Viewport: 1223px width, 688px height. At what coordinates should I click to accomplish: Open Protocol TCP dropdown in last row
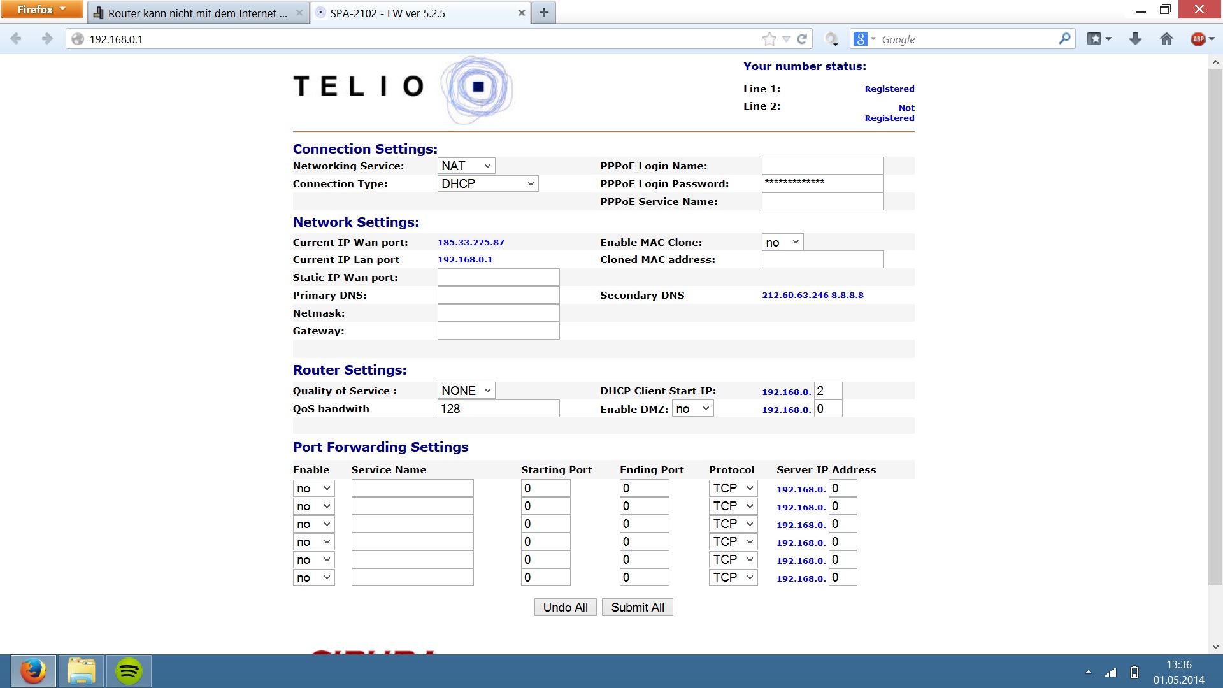coord(733,578)
